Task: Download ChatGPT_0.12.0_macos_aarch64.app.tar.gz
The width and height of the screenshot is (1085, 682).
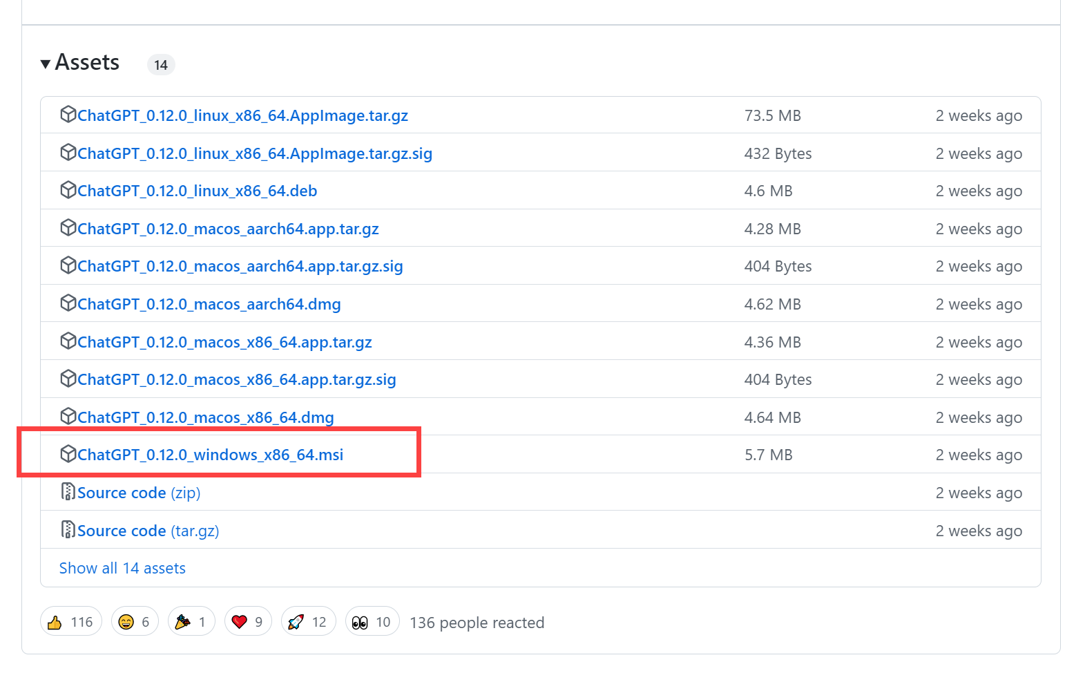Action: pyautogui.click(x=228, y=229)
